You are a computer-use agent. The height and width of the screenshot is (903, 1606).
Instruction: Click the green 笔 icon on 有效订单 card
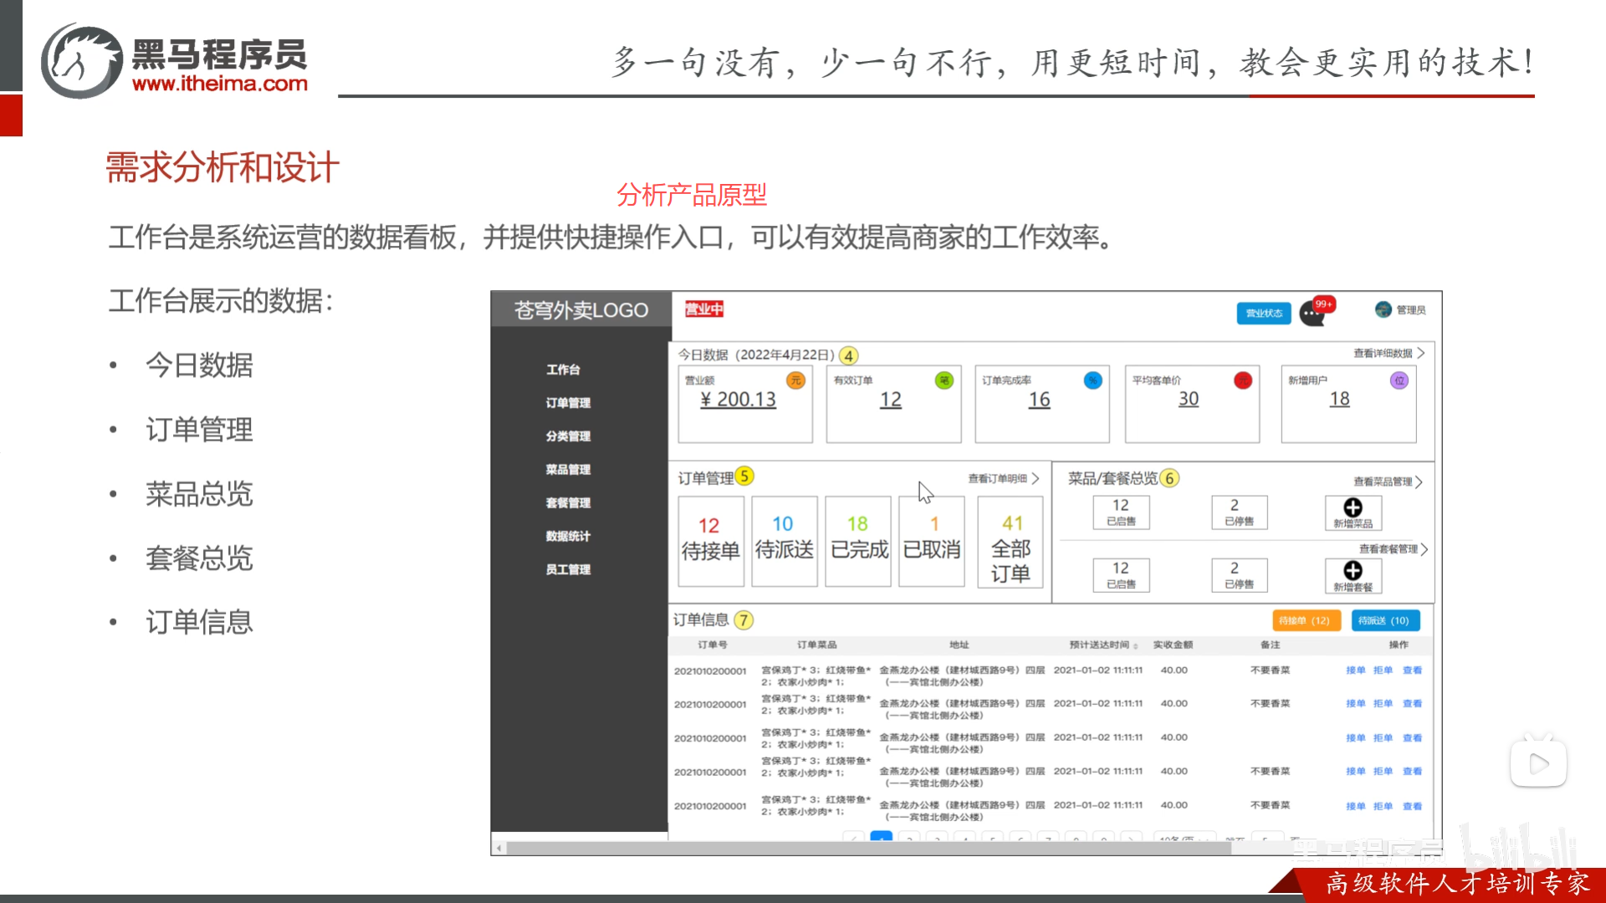point(944,380)
